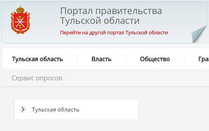
Task: Click the 'Сервис опросов' heading
Action: 37,78
